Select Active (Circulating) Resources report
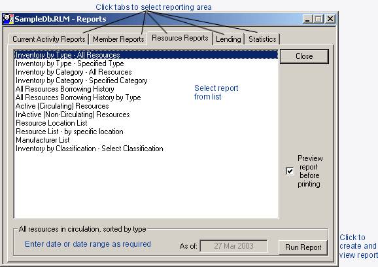The width and height of the screenshot is (378, 267). [x=146, y=106]
